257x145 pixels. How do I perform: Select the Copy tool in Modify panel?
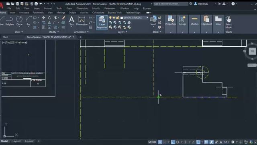(44, 23)
